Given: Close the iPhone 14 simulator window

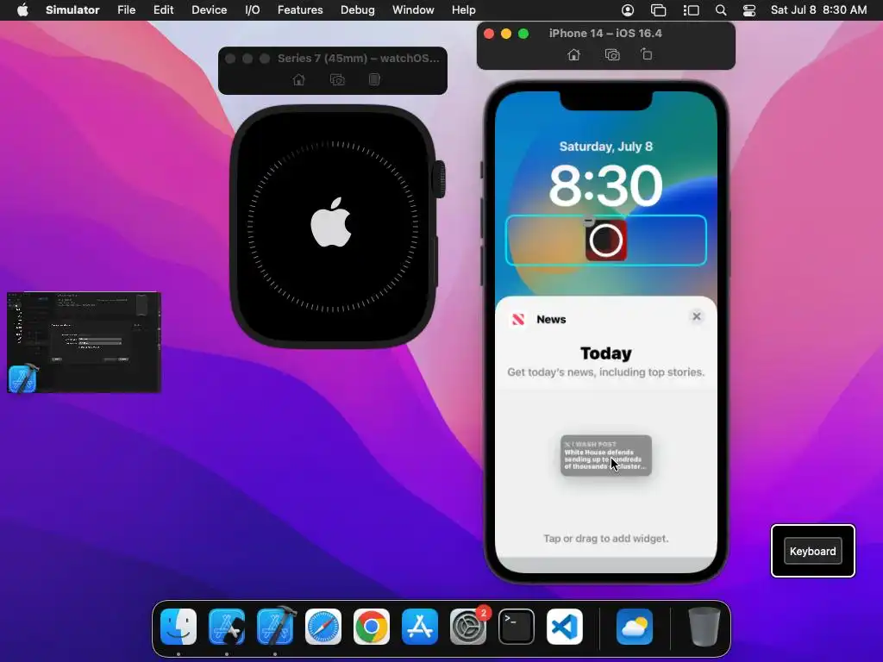Looking at the screenshot, I should coord(489,34).
